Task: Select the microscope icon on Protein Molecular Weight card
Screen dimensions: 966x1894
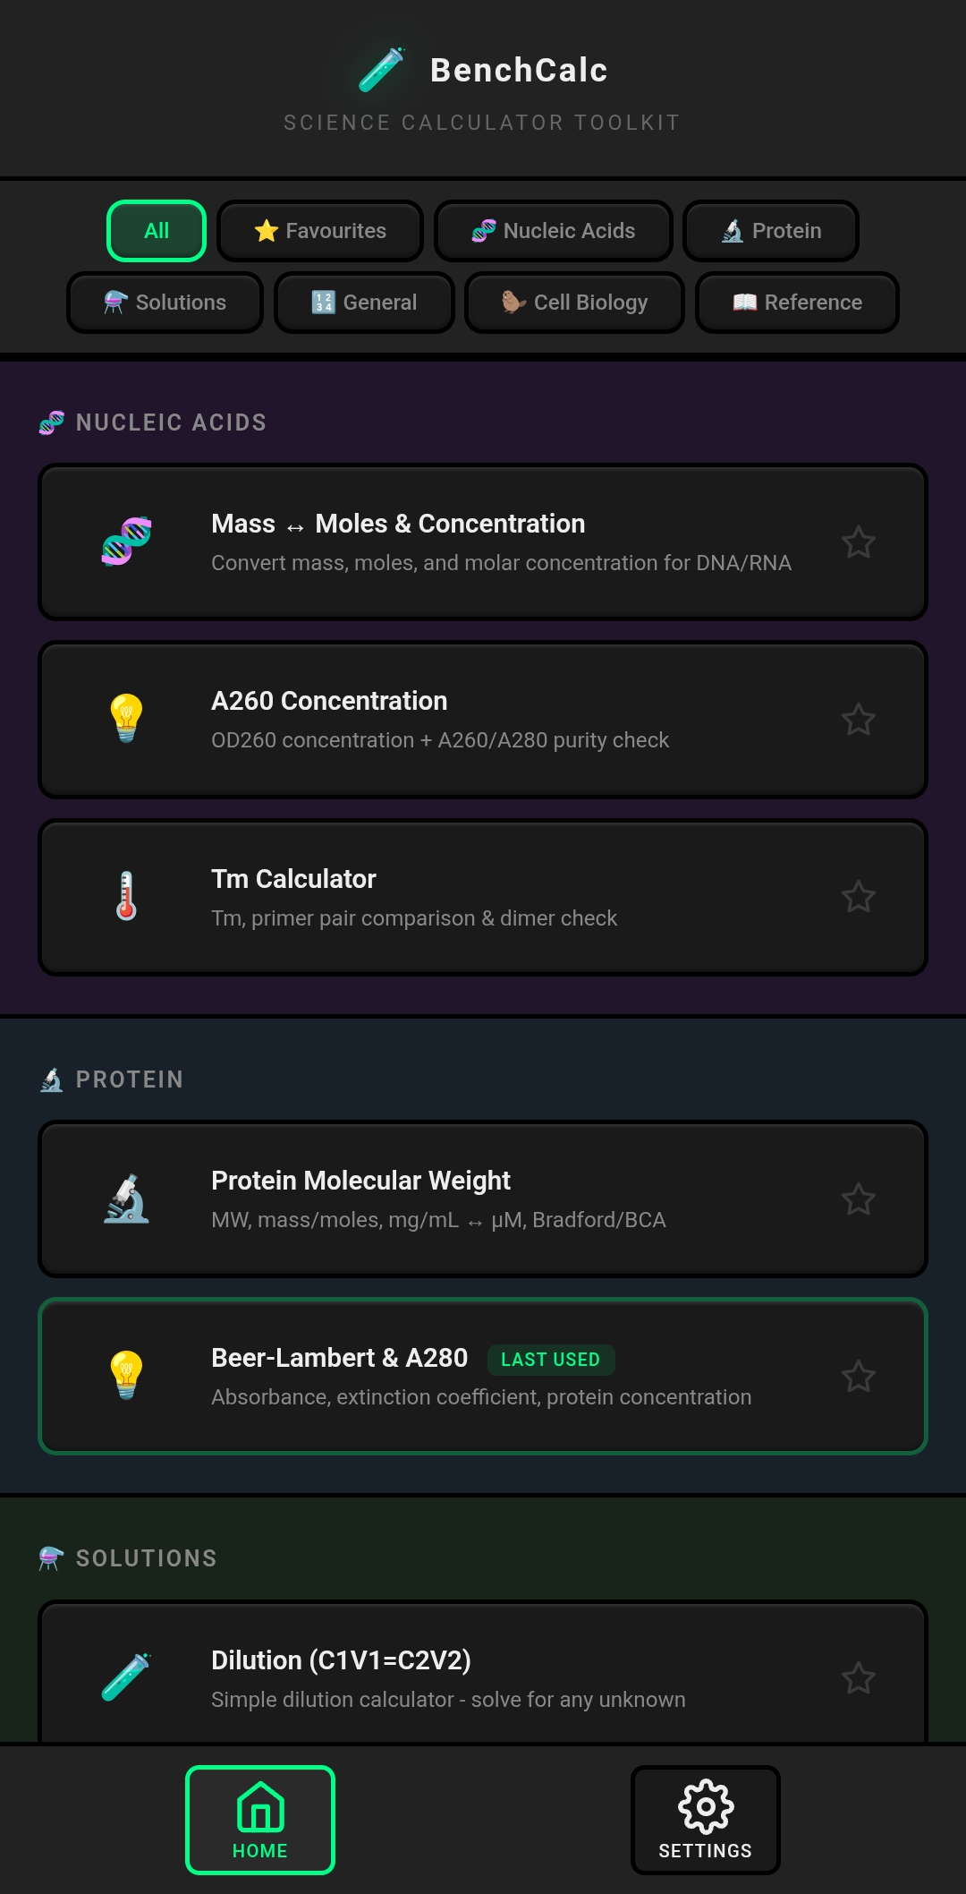Action: click(x=128, y=1198)
